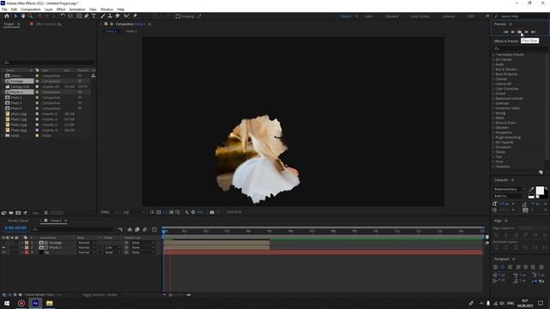Toggle the Snapping checkbox in toolbar
This screenshot has width=550, height=309.
(178, 16)
